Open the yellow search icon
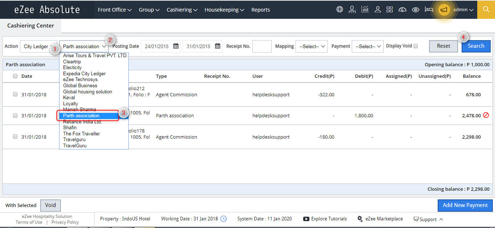This screenshot has height=228, width=495. (486, 9)
